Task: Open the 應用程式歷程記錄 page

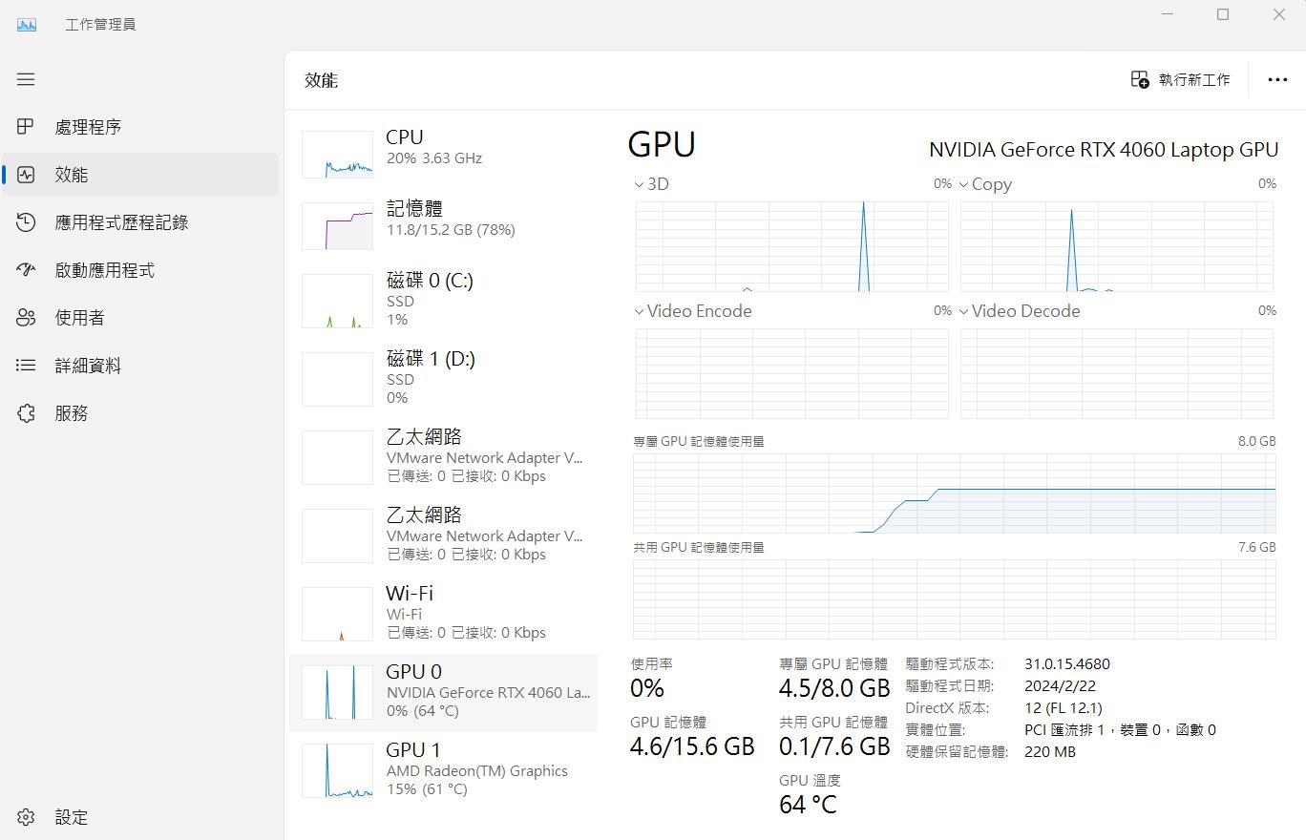Action: (139, 222)
